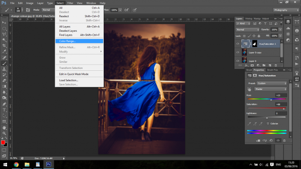Select the Clone Stamp tool
This screenshot has height=169, width=301.
pyautogui.click(x=4, y=69)
